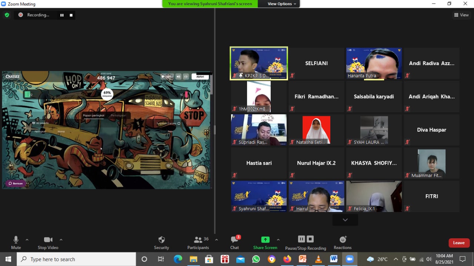Click the Stop Video camera icon
This screenshot has width=474, height=266.
point(48,240)
